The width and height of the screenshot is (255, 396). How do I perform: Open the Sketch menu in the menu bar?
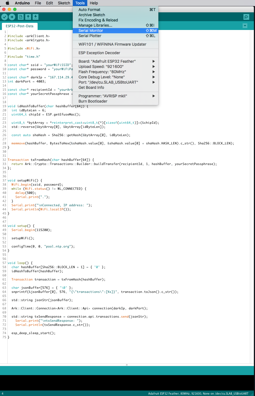pos(64,3)
